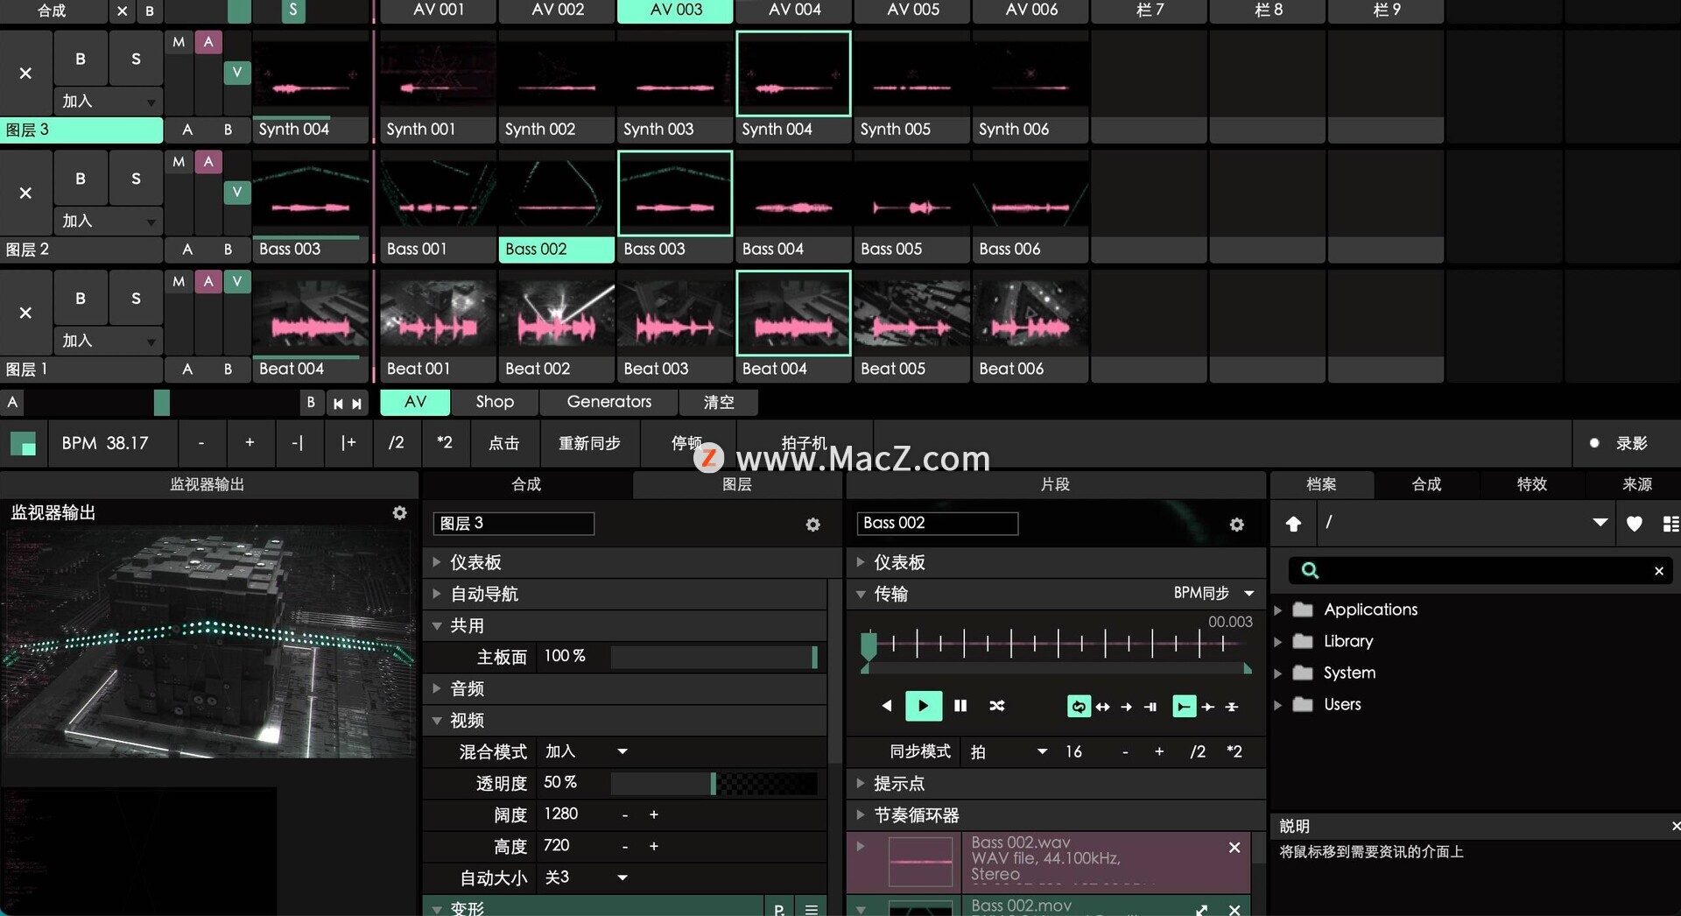1681x916 pixels.
Task: Open the 图层 3 layer panel settings gear
Action: coord(812,525)
